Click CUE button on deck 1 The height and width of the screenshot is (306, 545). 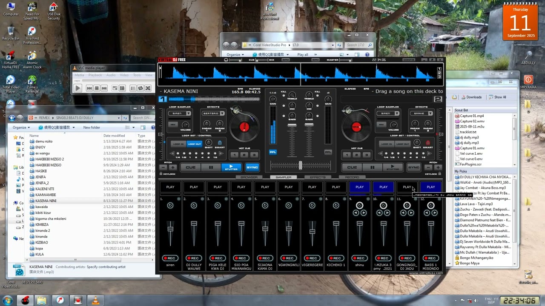(x=190, y=167)
